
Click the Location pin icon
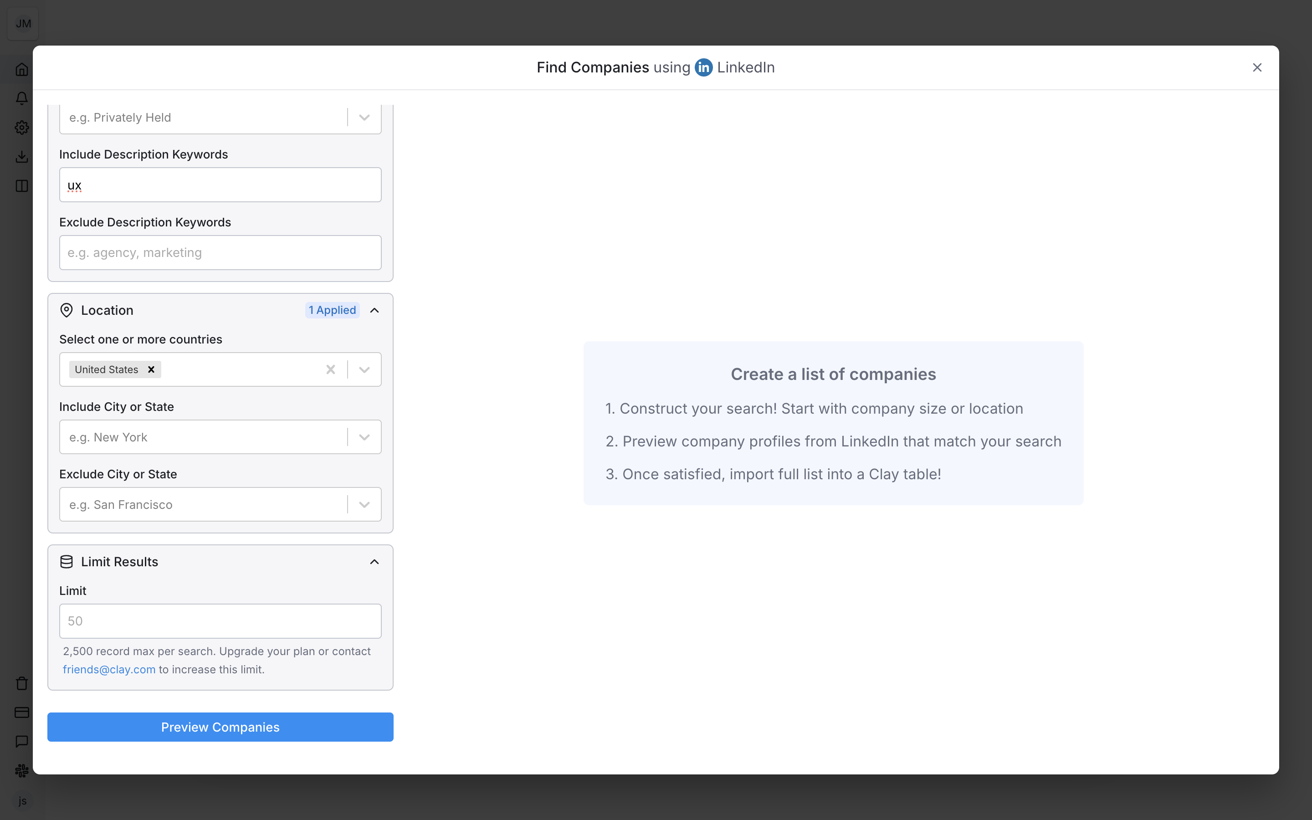pyautogui.click(x=66, y=310)
